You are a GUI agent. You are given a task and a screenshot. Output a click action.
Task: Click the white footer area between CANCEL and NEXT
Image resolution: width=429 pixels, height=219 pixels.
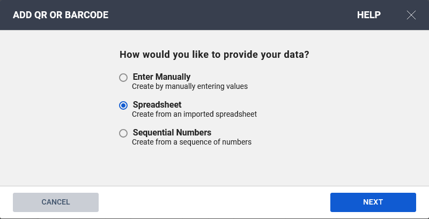tap(214, 202)
